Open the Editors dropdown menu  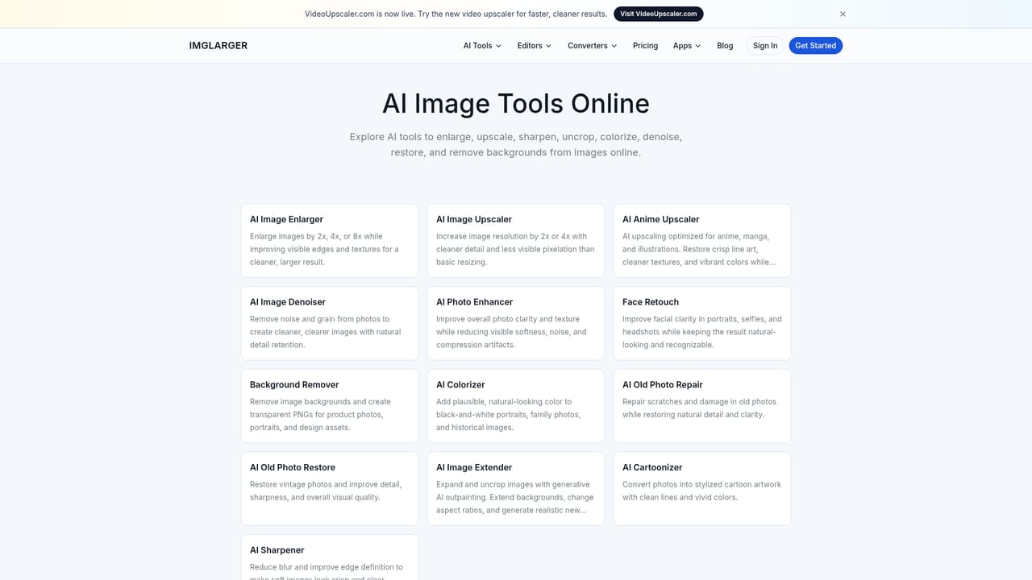tap(535, 46)
